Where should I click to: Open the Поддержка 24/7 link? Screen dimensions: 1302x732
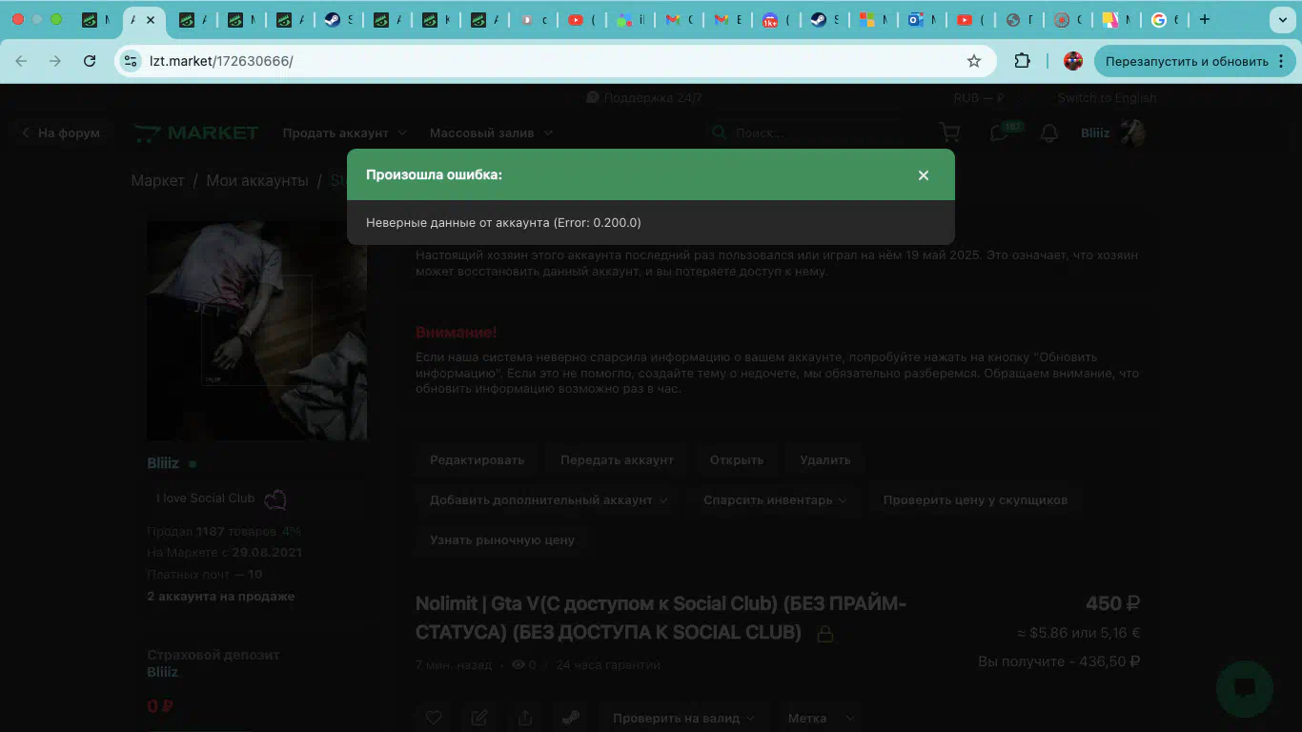pyautogui.click(x=644, y=98)
